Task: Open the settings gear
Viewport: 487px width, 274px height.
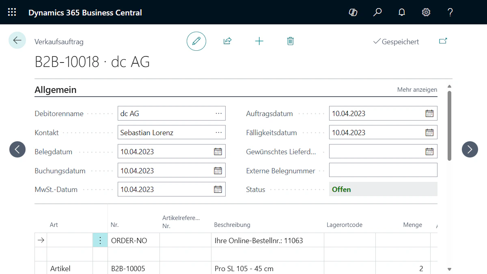Action: click(426, 12)
